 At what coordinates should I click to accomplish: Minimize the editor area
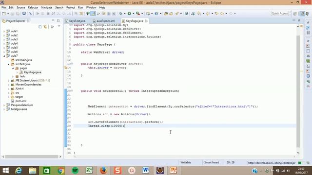(x=294, y=20)
